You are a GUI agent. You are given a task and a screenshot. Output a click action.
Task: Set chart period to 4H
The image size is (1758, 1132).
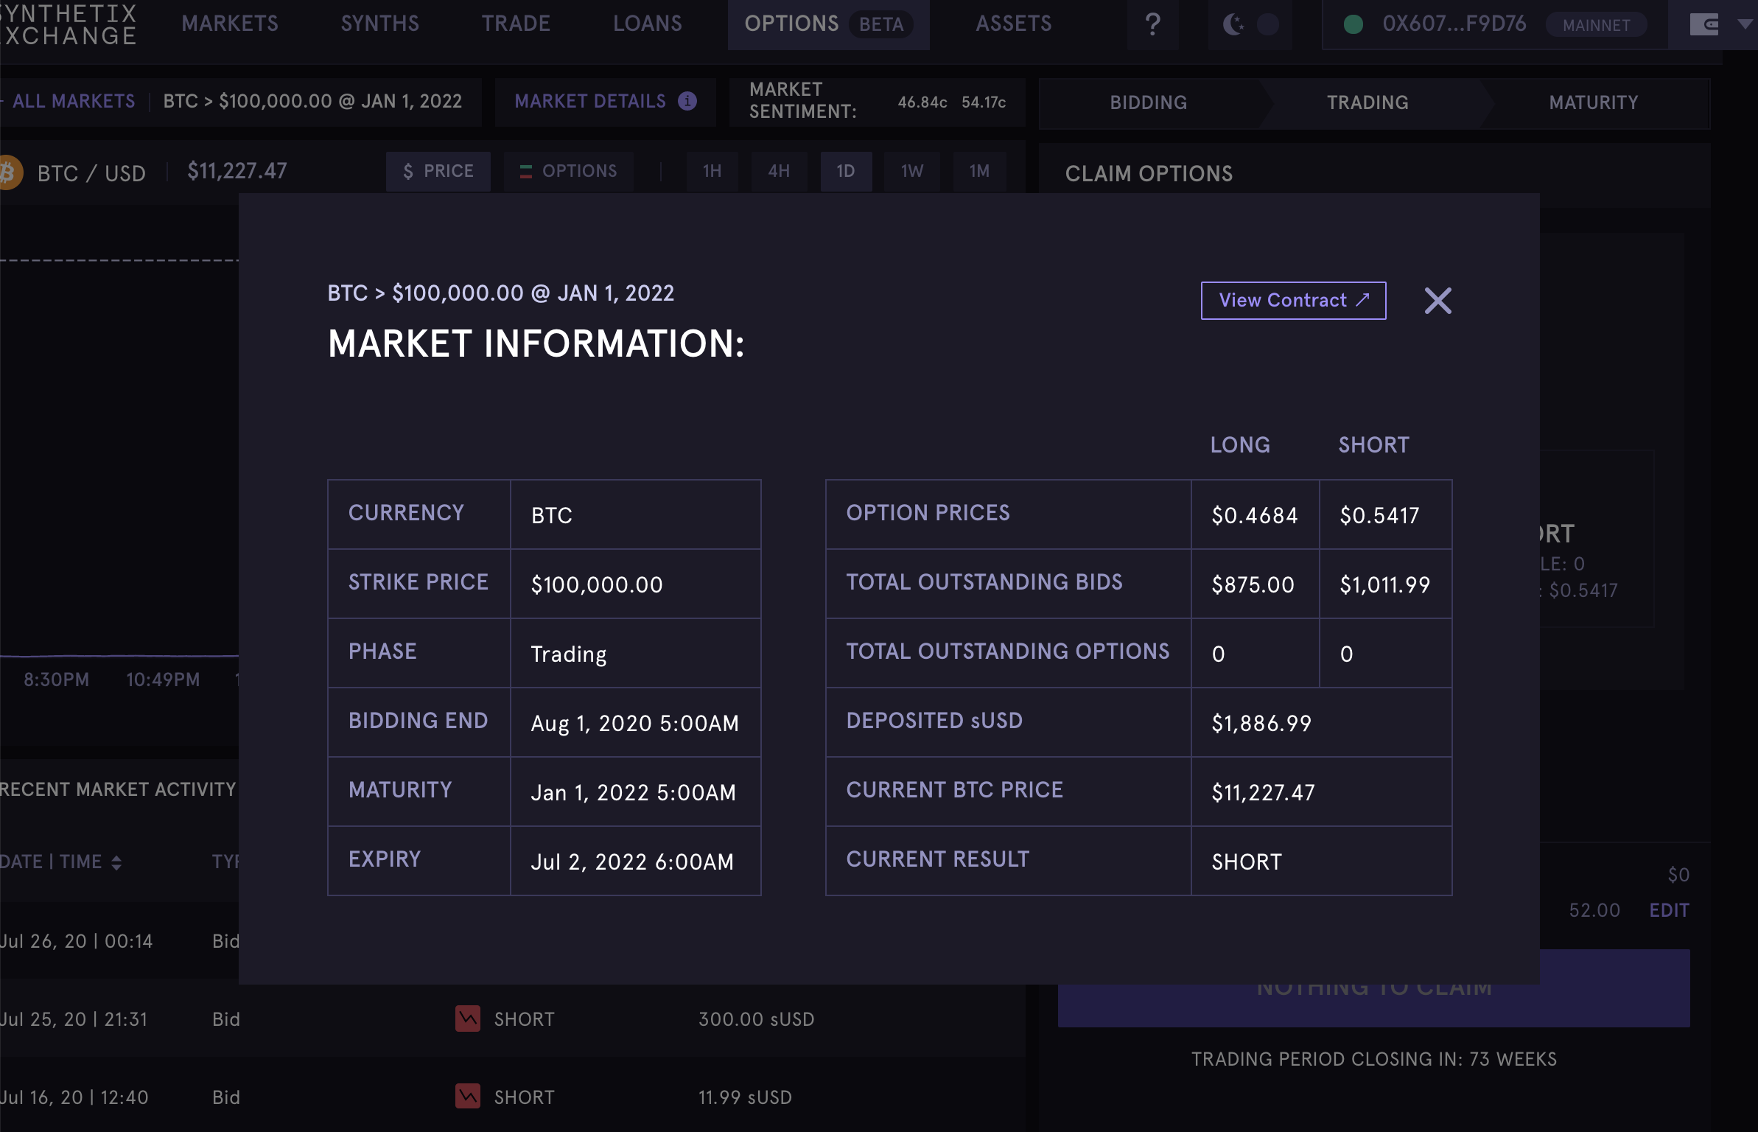click(779, 171)
